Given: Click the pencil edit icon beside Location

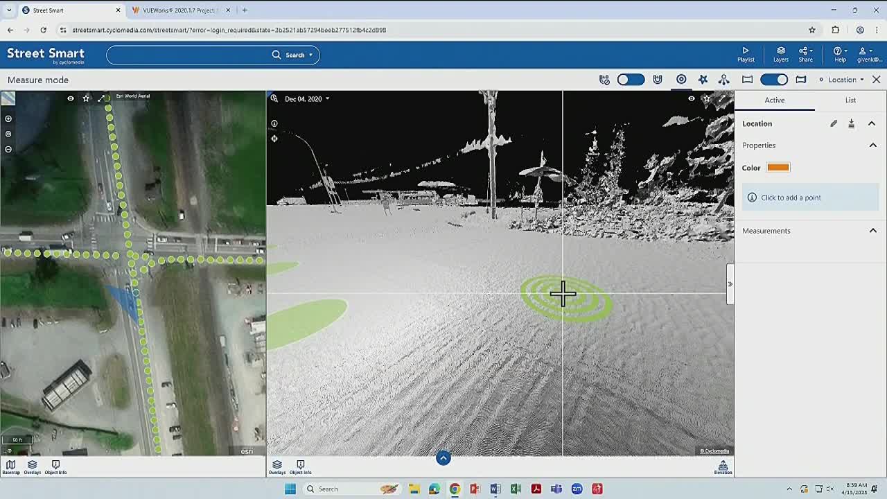Looking at the screenshot, I should [834, 123].
